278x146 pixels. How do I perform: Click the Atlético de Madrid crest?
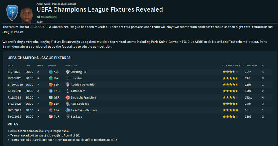68,85
